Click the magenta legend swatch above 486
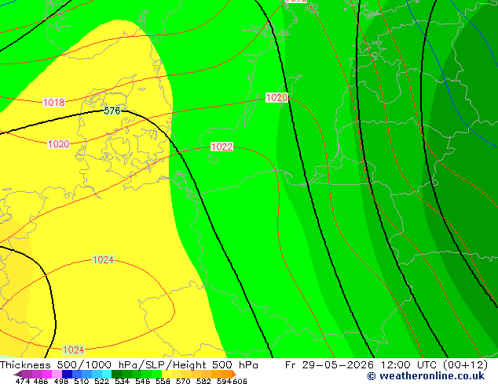 [47, 374]
